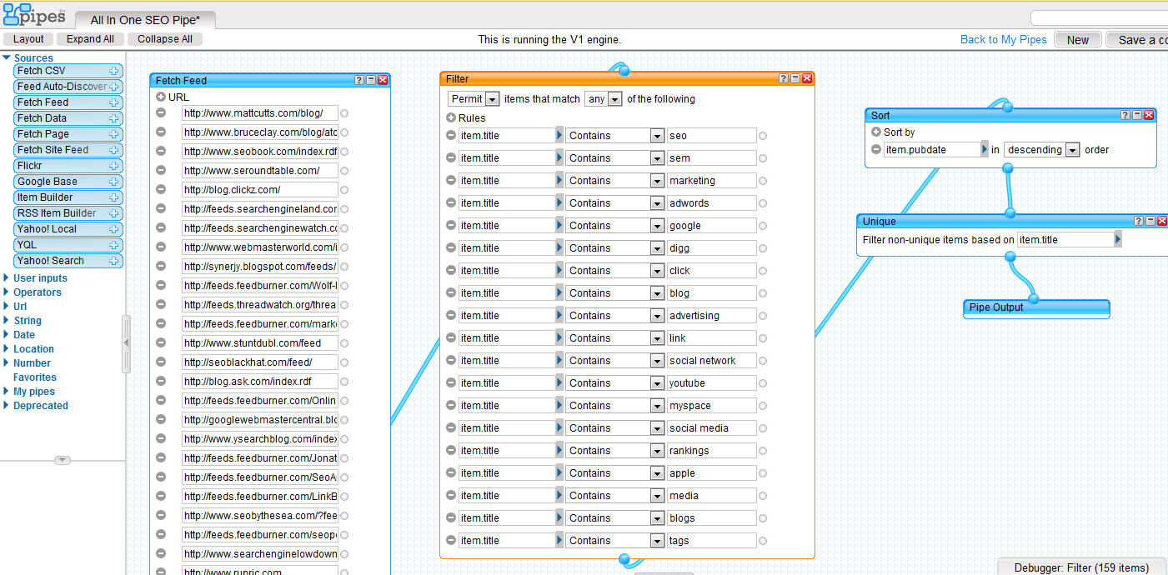This screenshot has height=575, width=1168.
Task: Add Flickr module via plus icon
Action: click(x=113, y=166)
